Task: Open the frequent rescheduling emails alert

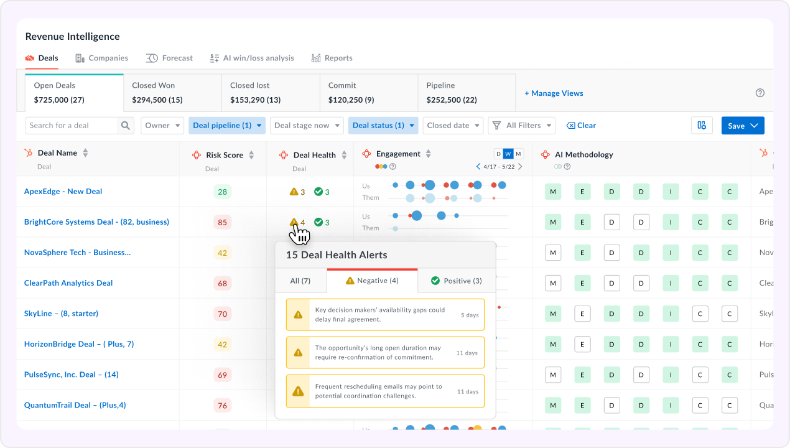Action: [x=385, y=391]
